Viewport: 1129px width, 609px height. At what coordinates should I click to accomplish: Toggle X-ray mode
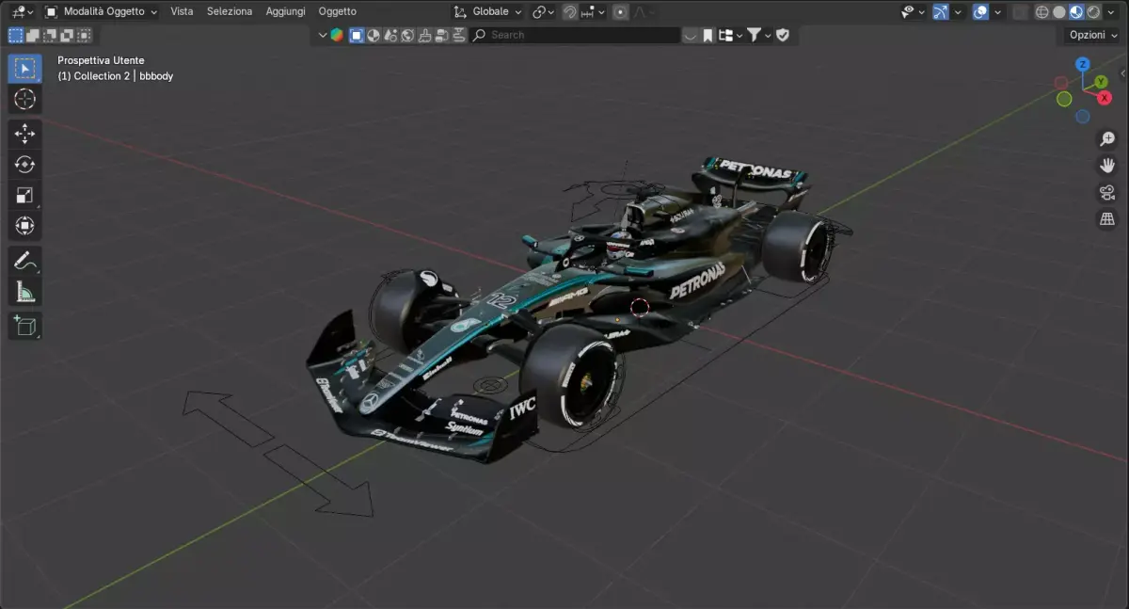(x=1022, y=12)
